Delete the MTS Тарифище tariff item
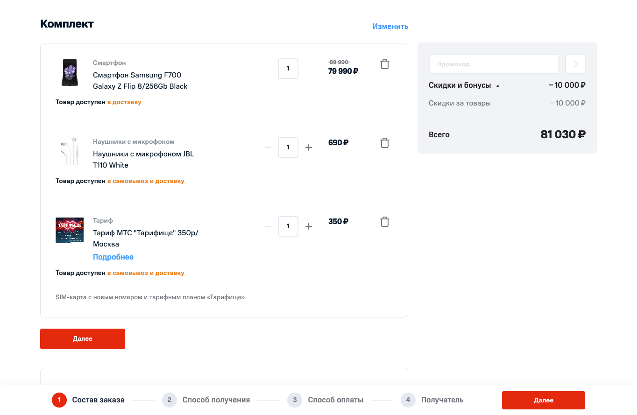This screenshot has height=415, width=637. point(385,222)
